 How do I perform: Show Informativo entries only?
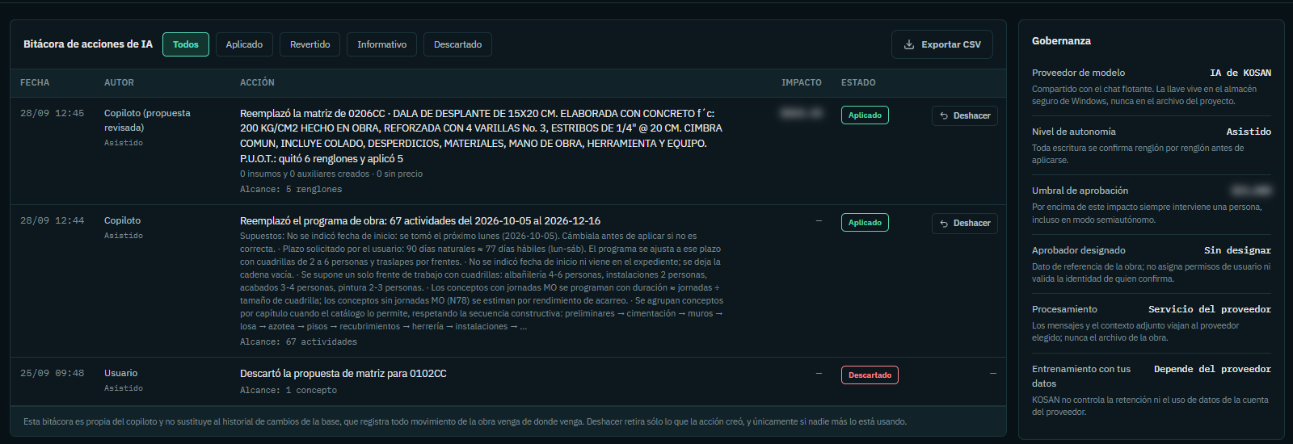click(x=382, y=44)
